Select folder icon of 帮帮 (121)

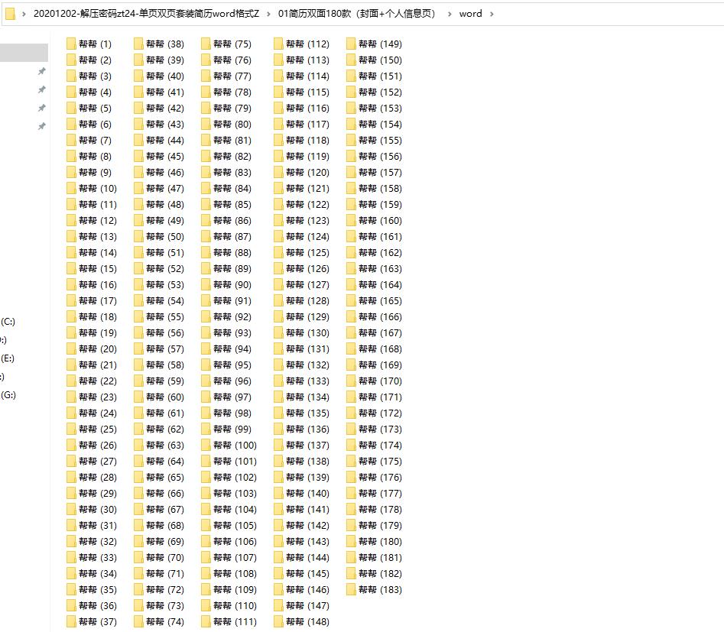click(x=278, y=188)
